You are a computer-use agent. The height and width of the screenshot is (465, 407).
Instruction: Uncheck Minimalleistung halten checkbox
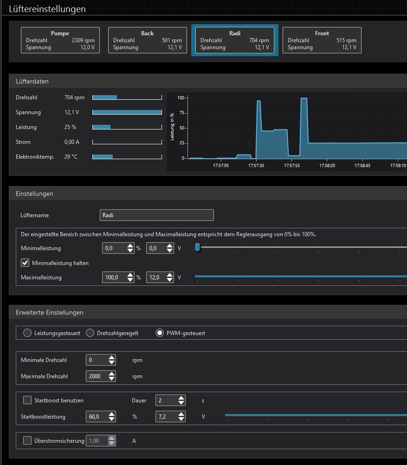(x=26, y=263)
